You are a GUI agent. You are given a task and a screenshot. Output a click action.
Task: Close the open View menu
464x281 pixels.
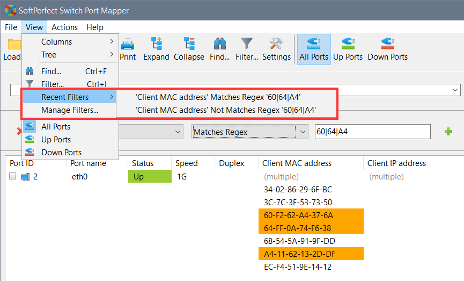[34, 27]
